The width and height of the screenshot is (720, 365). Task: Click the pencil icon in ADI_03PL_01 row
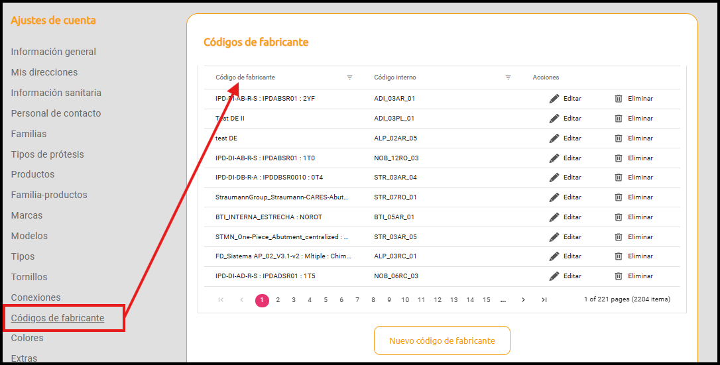coord(554,119)
